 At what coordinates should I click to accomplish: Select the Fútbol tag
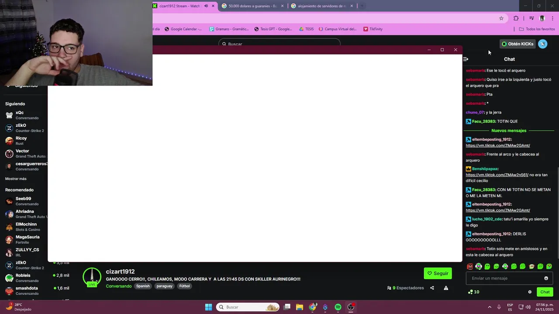point(185,286)
